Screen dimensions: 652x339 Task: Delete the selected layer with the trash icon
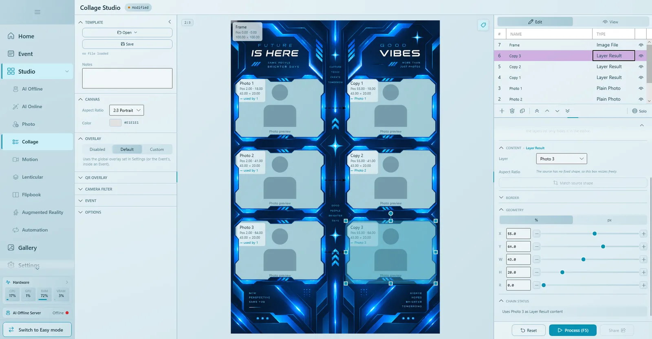click(512, 111)
